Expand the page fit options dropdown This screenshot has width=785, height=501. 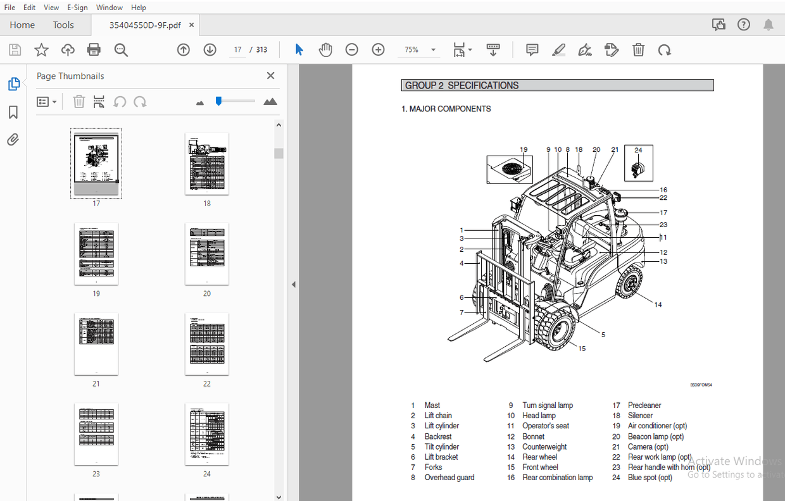462,49
